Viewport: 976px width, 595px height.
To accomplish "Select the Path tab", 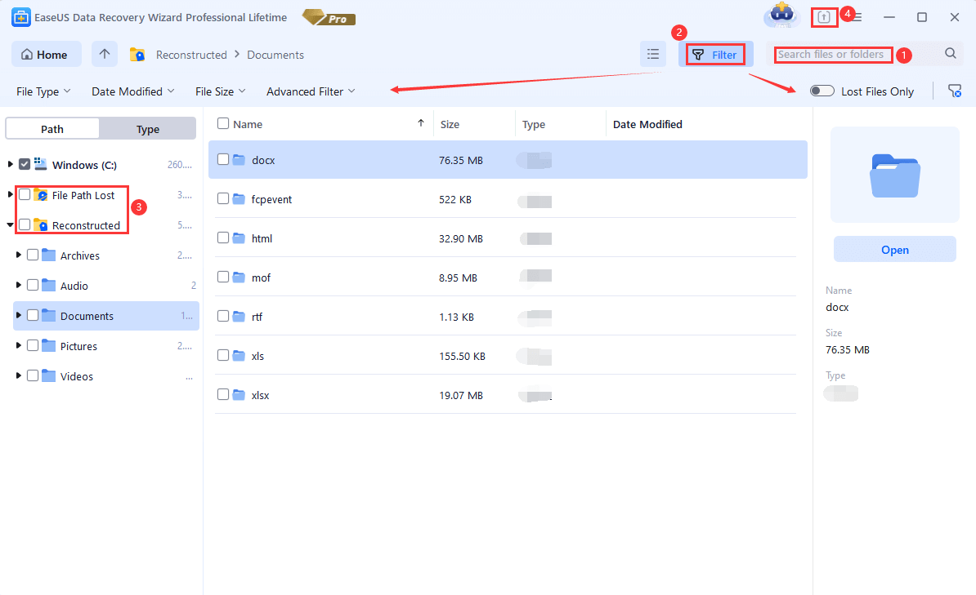I will 51,128.
